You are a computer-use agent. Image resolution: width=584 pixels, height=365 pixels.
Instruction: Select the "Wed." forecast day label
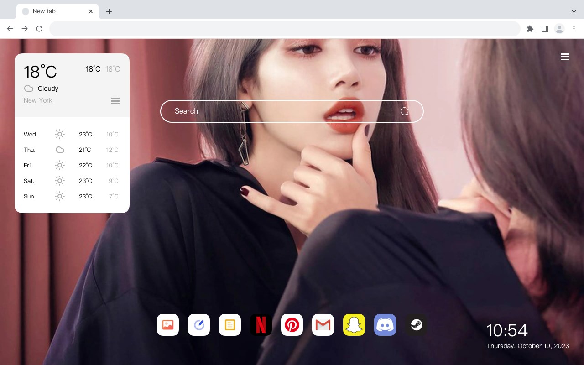click(31, 134)
